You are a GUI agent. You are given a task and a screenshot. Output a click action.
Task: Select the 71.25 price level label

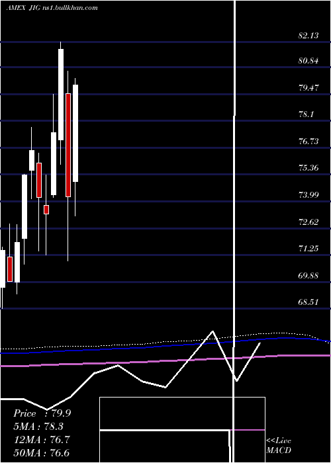(x=308, y=249)
